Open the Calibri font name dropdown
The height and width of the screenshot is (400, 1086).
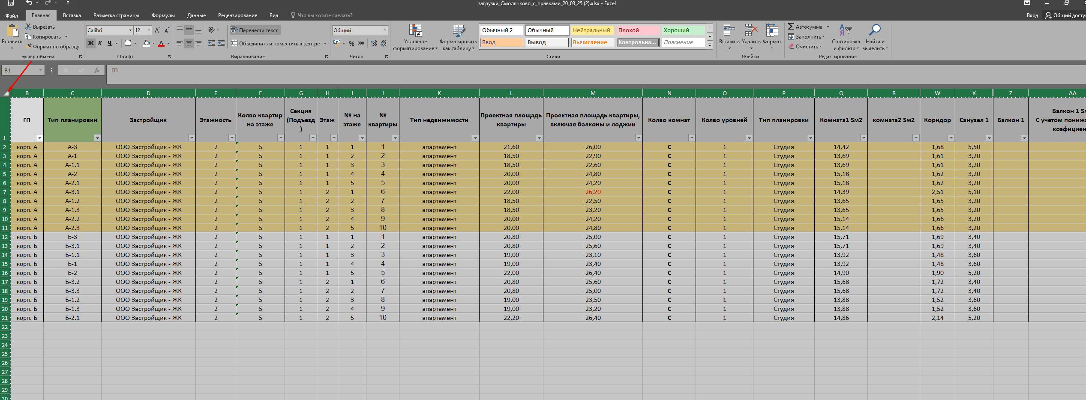(130, 30)
